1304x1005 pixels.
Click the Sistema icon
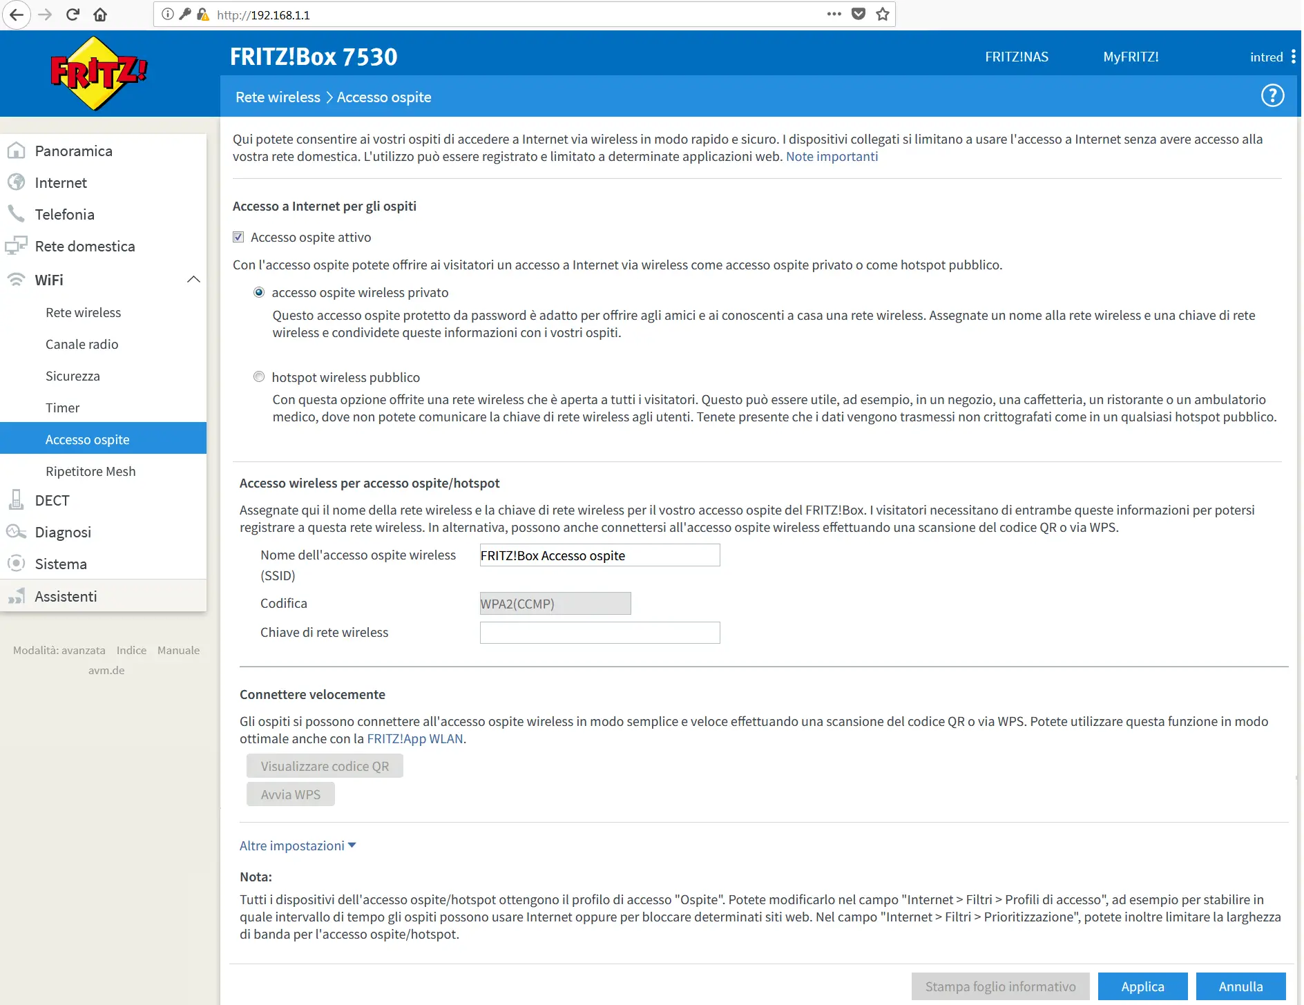(17, 564)
